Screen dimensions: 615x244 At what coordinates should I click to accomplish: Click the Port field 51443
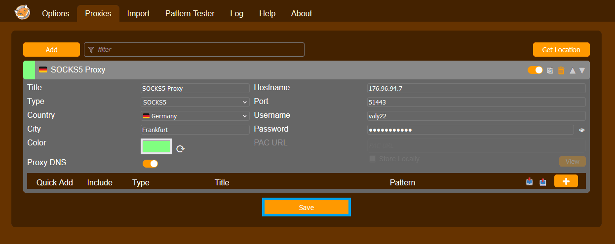click(476, 102)
